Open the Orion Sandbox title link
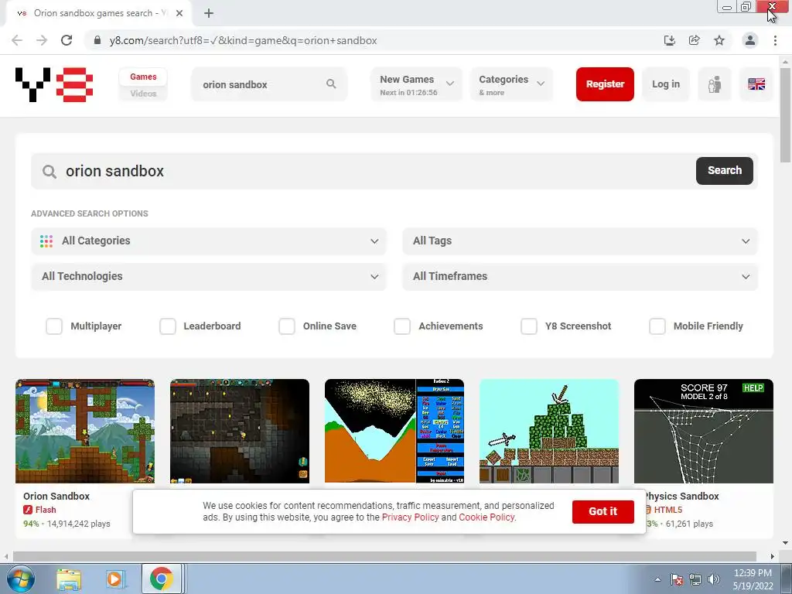Screen dimensions: 792x594 [x=56, y=496]
